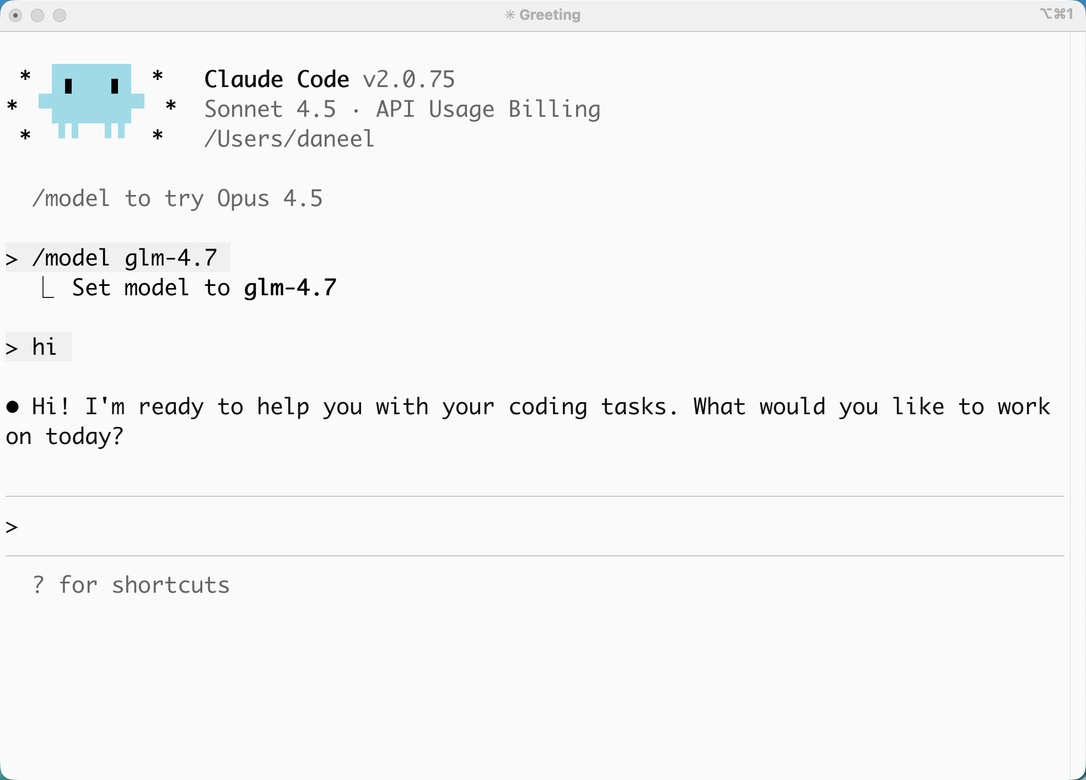Image resolution: width=1086 pixels, height=780 pixels.
Task: Click the API Usage Billing label
Action: (488, 109)
